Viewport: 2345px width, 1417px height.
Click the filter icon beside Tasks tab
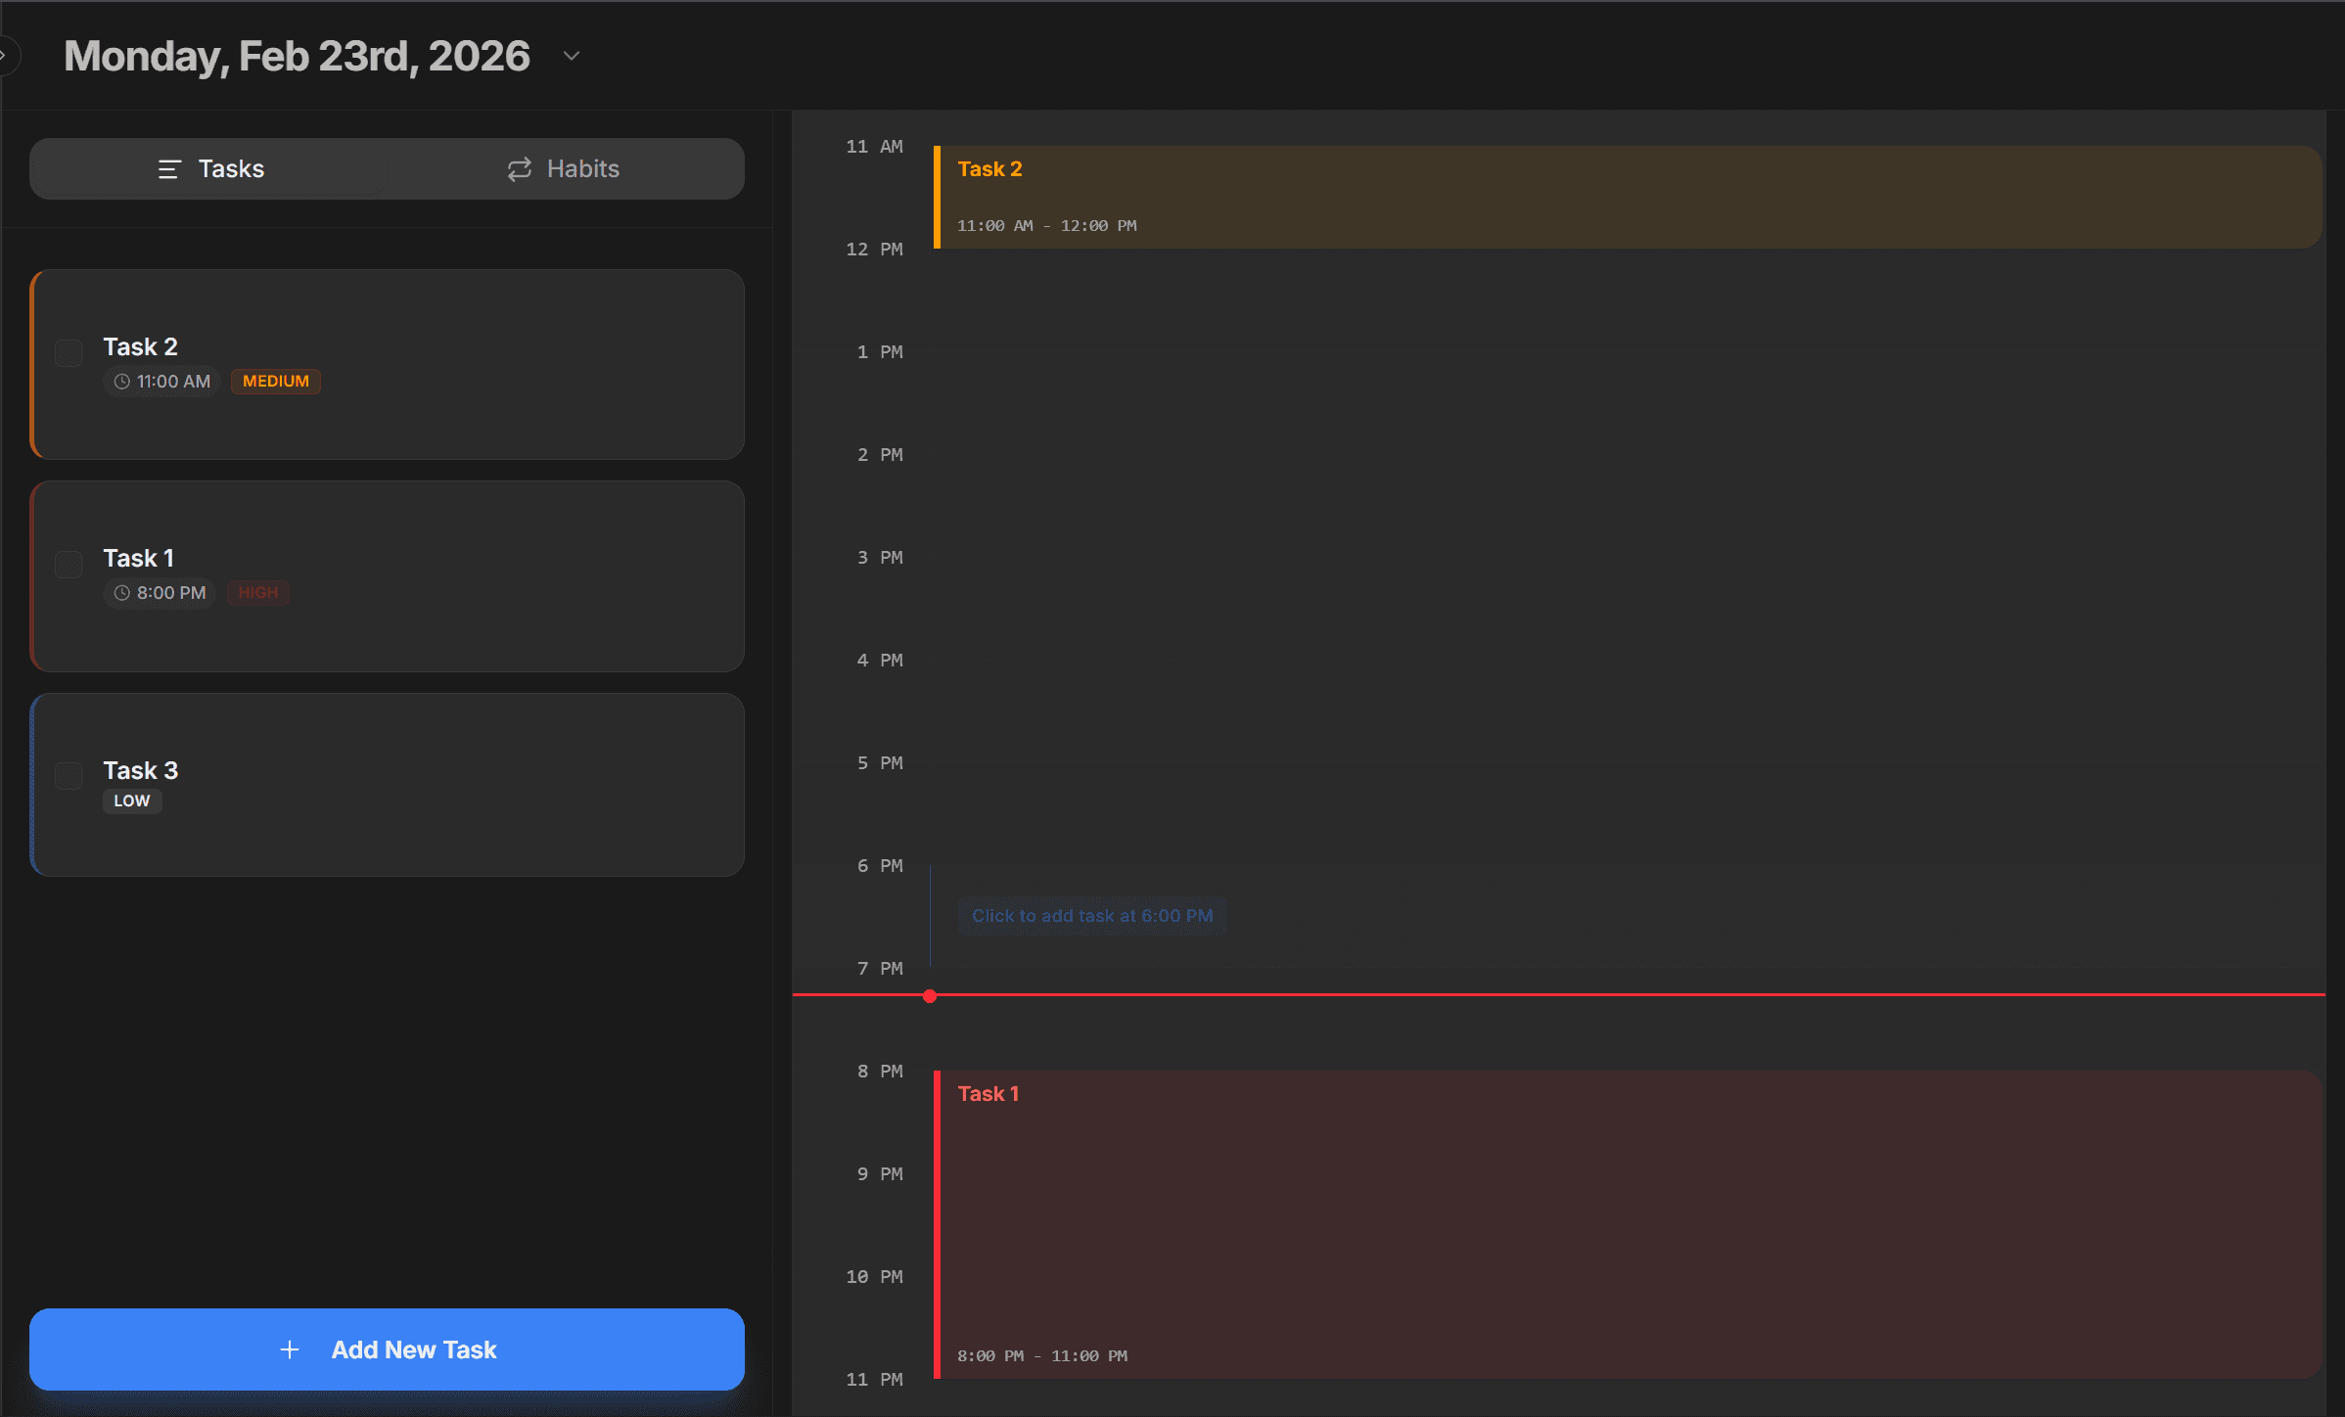[x=168, y=168]
